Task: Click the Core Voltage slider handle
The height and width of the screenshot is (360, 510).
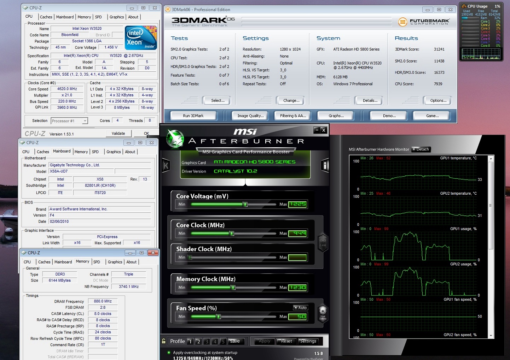Action: [245, 204]
